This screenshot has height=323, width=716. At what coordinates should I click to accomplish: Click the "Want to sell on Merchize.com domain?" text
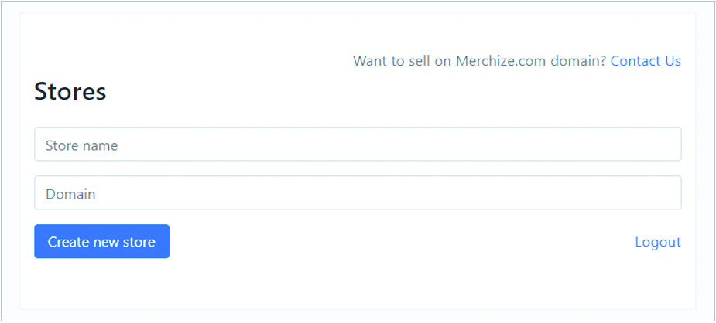(479, 61)
